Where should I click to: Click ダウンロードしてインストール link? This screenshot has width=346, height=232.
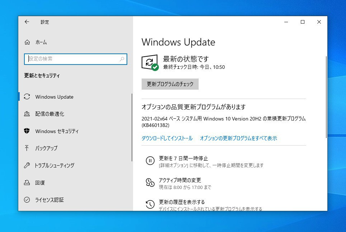pyautogui.click(x=167, y=138)
